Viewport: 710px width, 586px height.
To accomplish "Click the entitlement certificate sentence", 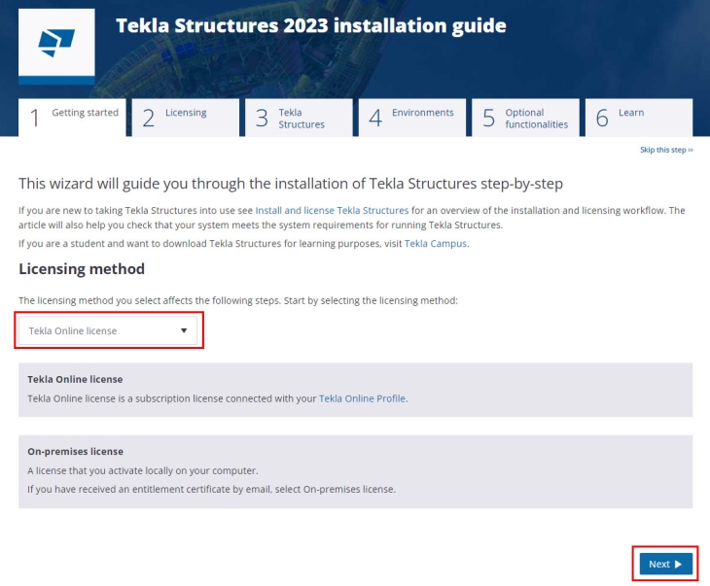I will 211,489.
